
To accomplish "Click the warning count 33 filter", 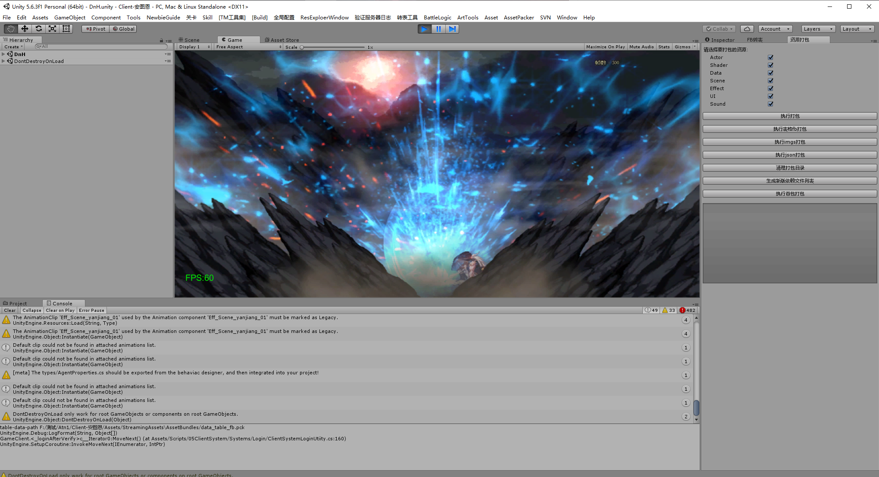I will (669, 310).
